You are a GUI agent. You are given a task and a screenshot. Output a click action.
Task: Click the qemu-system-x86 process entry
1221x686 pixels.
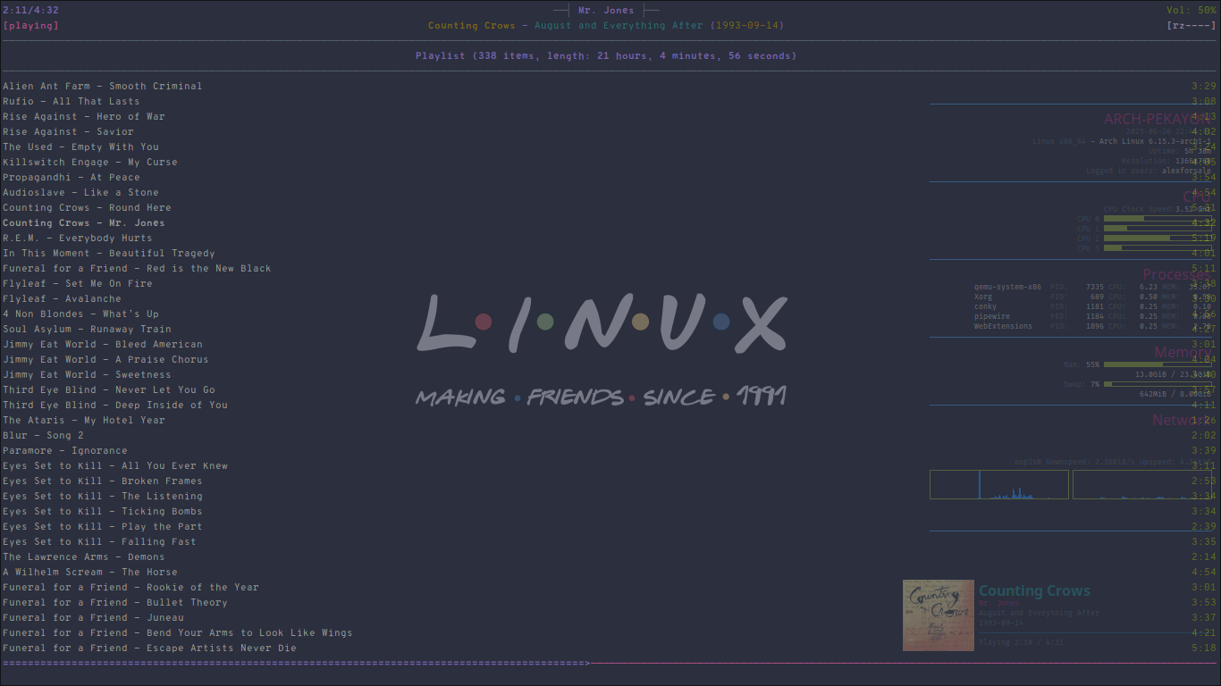click(1007, 288)
